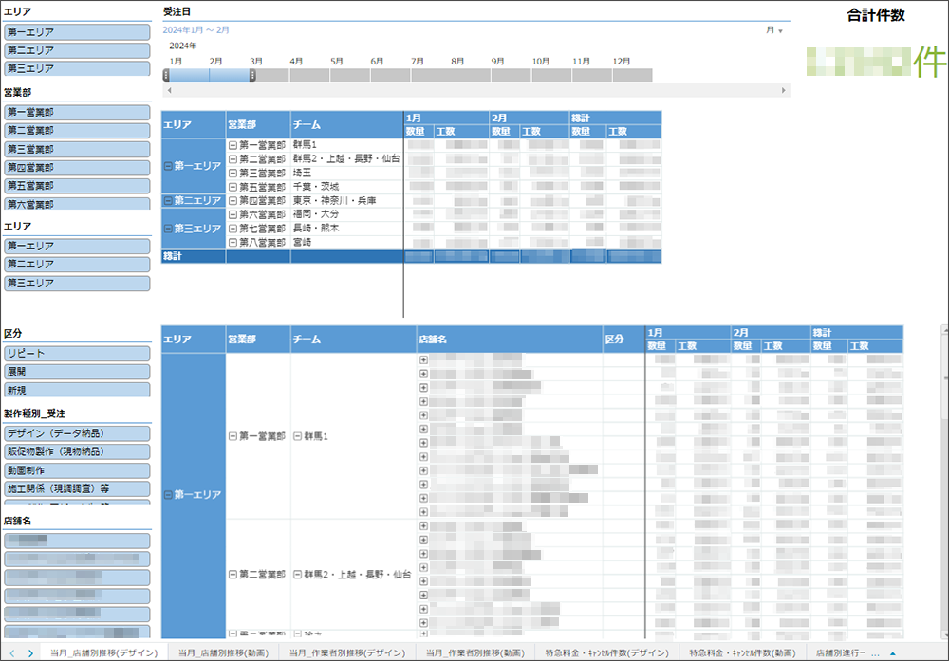Screen dimensions: 949x661
Task: Select the 11月 segment on the timeline
Action: [x=592, y=75]
